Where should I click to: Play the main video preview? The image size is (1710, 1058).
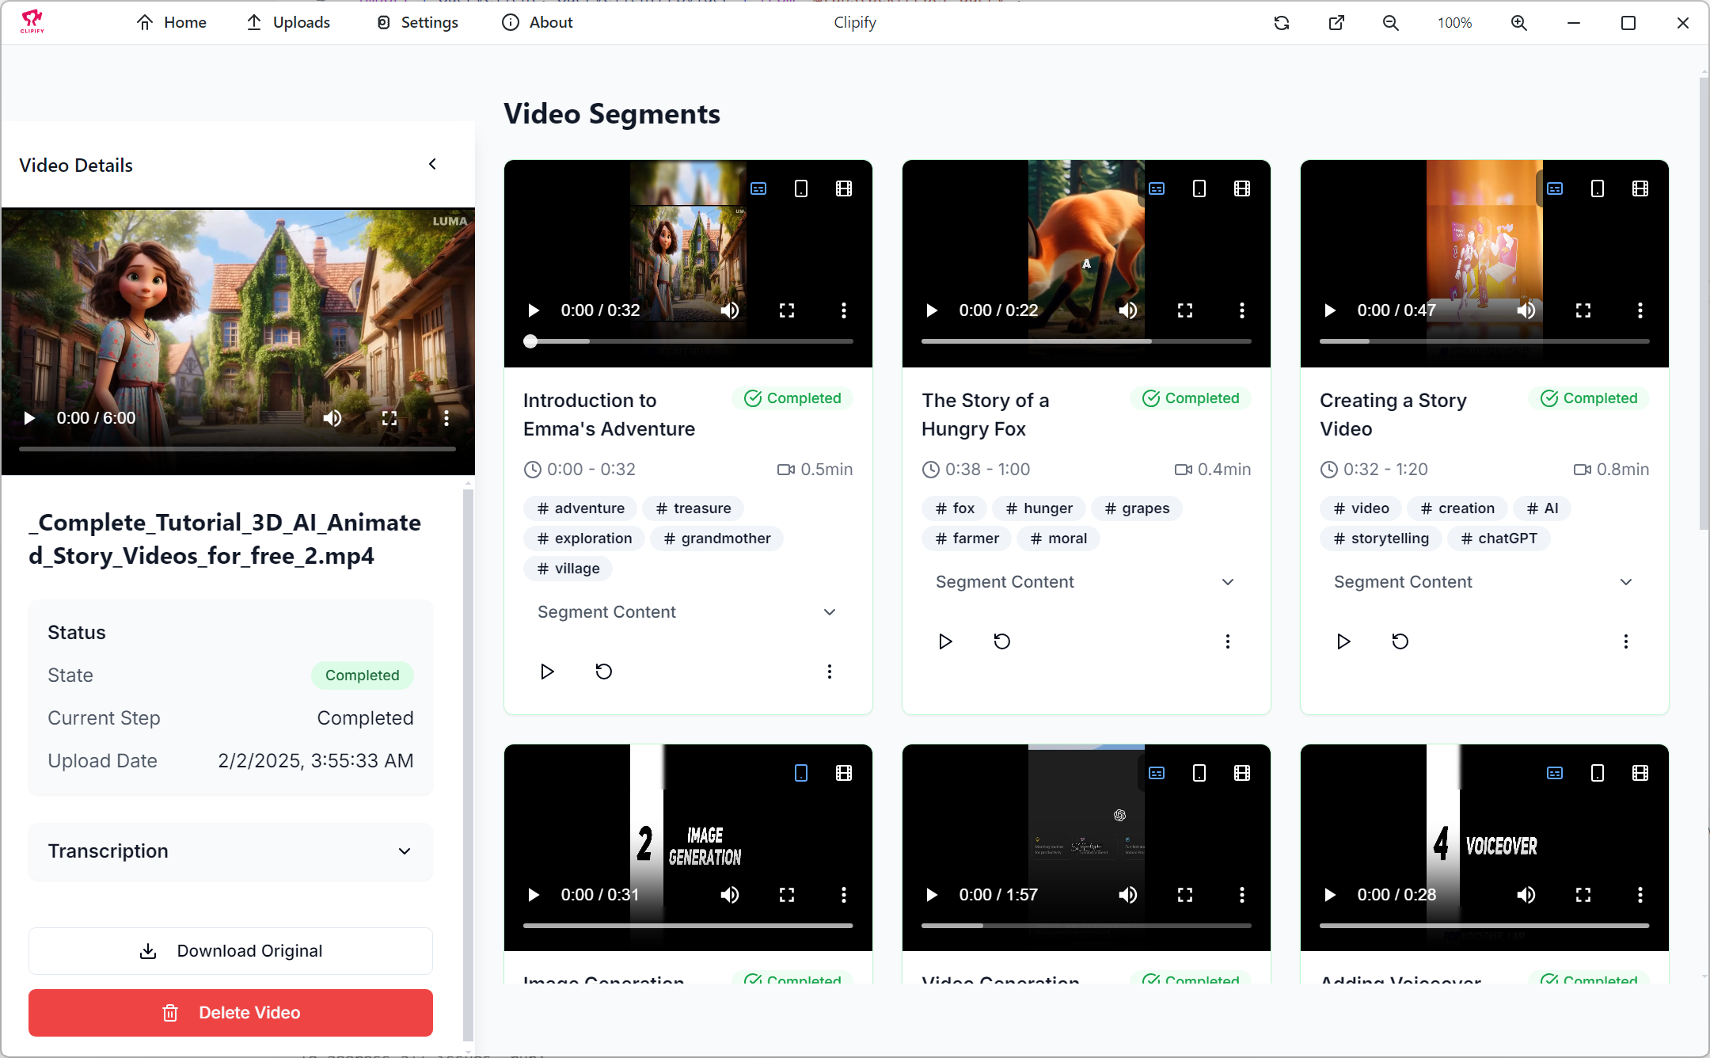tap(29, 418)
